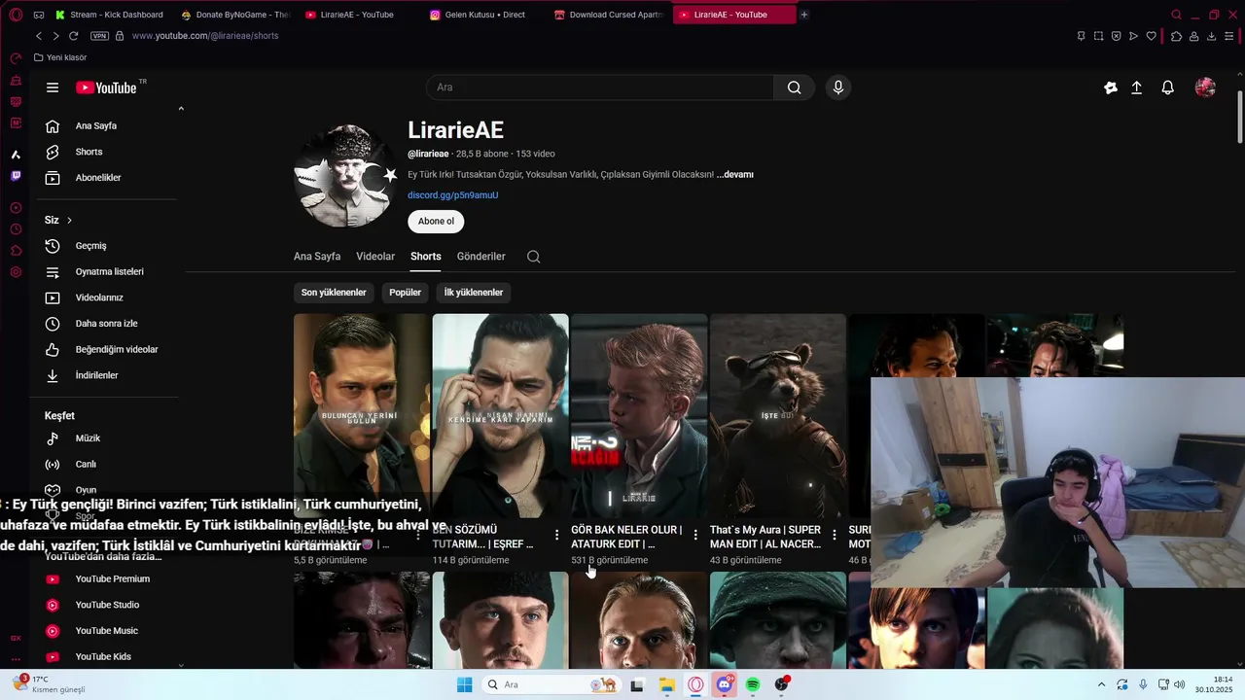Switch to the Videolar channel tab
Image resolution: width=1245 pixels, height=700 pixels.
pos(375,257)
